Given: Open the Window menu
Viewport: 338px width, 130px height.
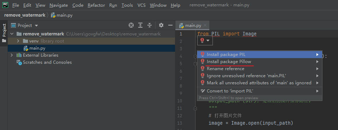Looking at the screenshot, I should [158, 5].
